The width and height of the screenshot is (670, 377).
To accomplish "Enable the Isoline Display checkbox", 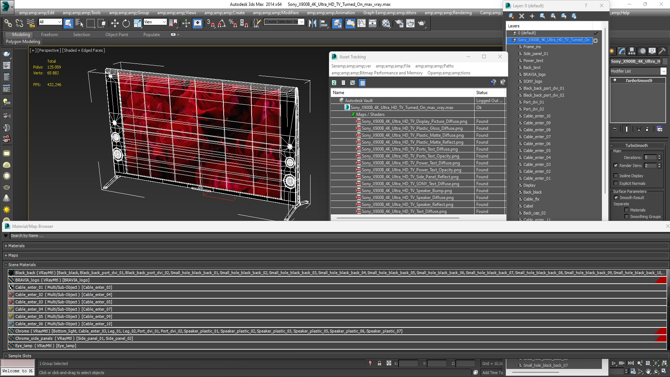I will [x=616, y=176].
